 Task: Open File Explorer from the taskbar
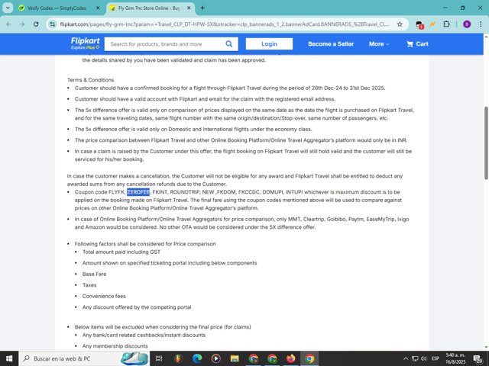point(235,358)
